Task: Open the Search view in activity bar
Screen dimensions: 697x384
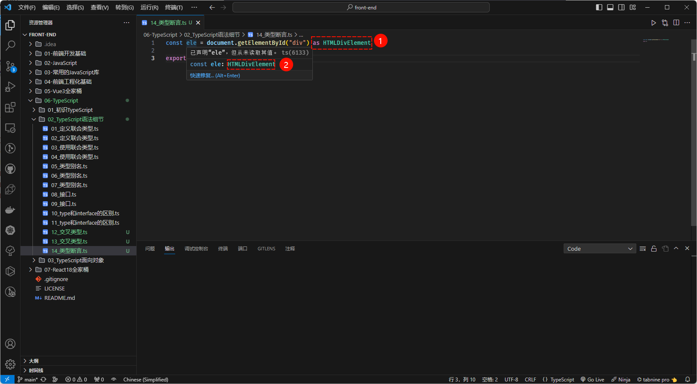Action: click(x=10, y=45)
